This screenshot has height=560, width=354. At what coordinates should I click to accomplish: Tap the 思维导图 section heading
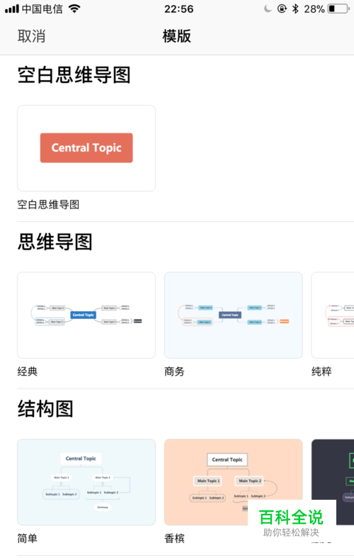(x=55, y=242)
